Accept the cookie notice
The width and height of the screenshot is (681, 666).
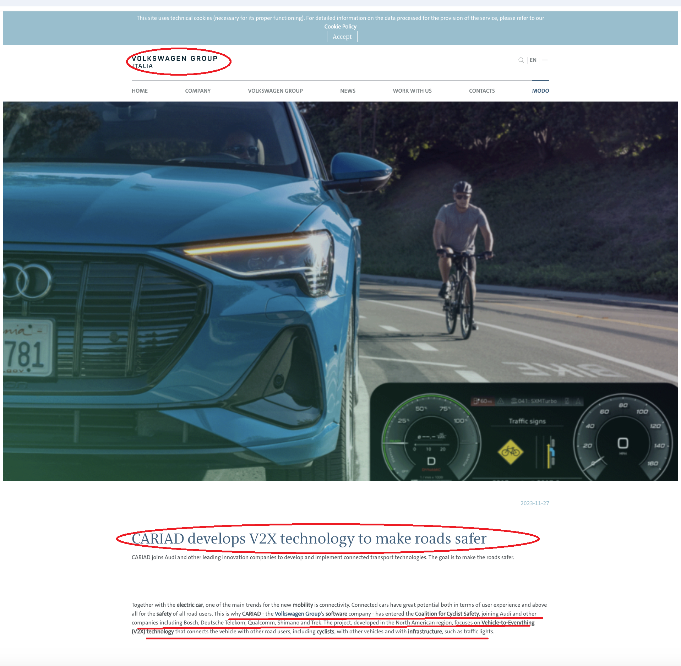point(342,37)
